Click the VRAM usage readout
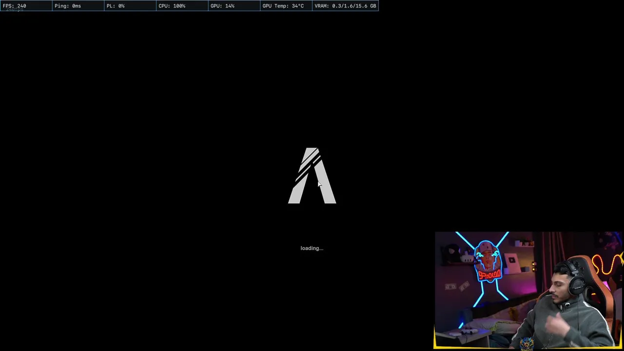This screenshot has width=624, height=351. (x=345, y=6)
